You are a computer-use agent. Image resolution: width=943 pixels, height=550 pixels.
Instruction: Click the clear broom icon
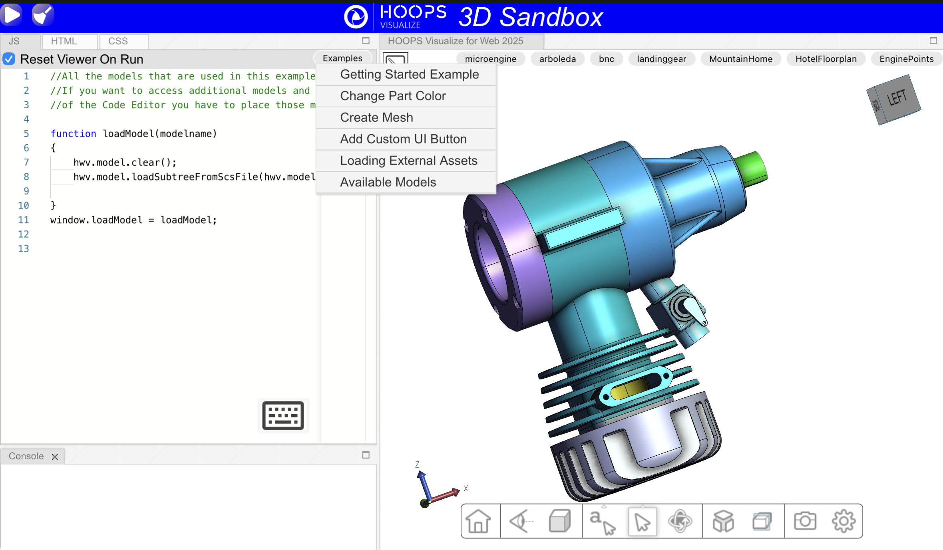[x=42, y=15]
